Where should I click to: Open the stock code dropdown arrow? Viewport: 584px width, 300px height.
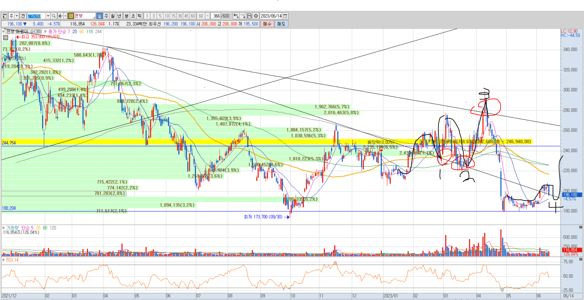tap(48, 16)
